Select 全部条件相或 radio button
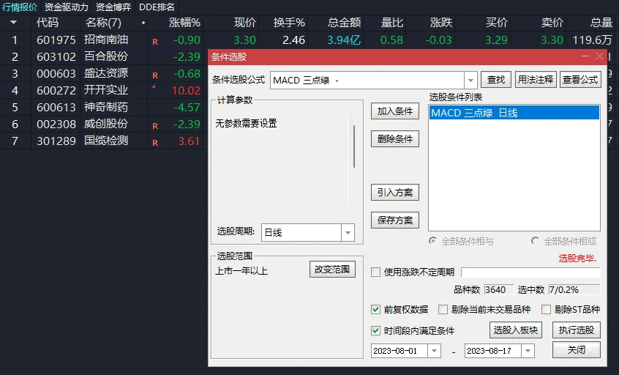 pyautogui.click(x=535, y=241)
